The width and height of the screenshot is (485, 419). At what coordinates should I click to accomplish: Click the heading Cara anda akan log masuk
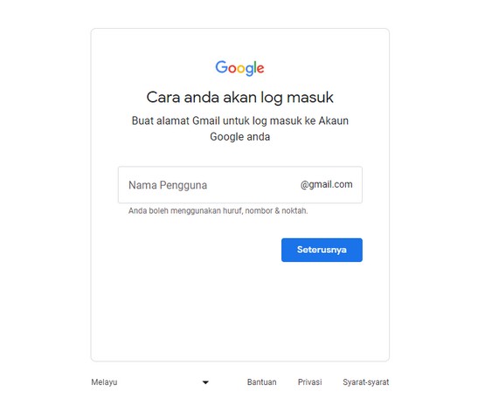coord(239,98)
